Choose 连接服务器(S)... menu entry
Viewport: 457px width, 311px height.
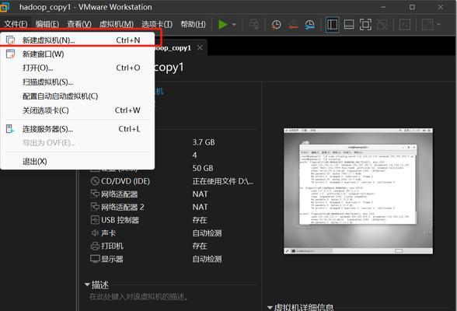(78, 129)
